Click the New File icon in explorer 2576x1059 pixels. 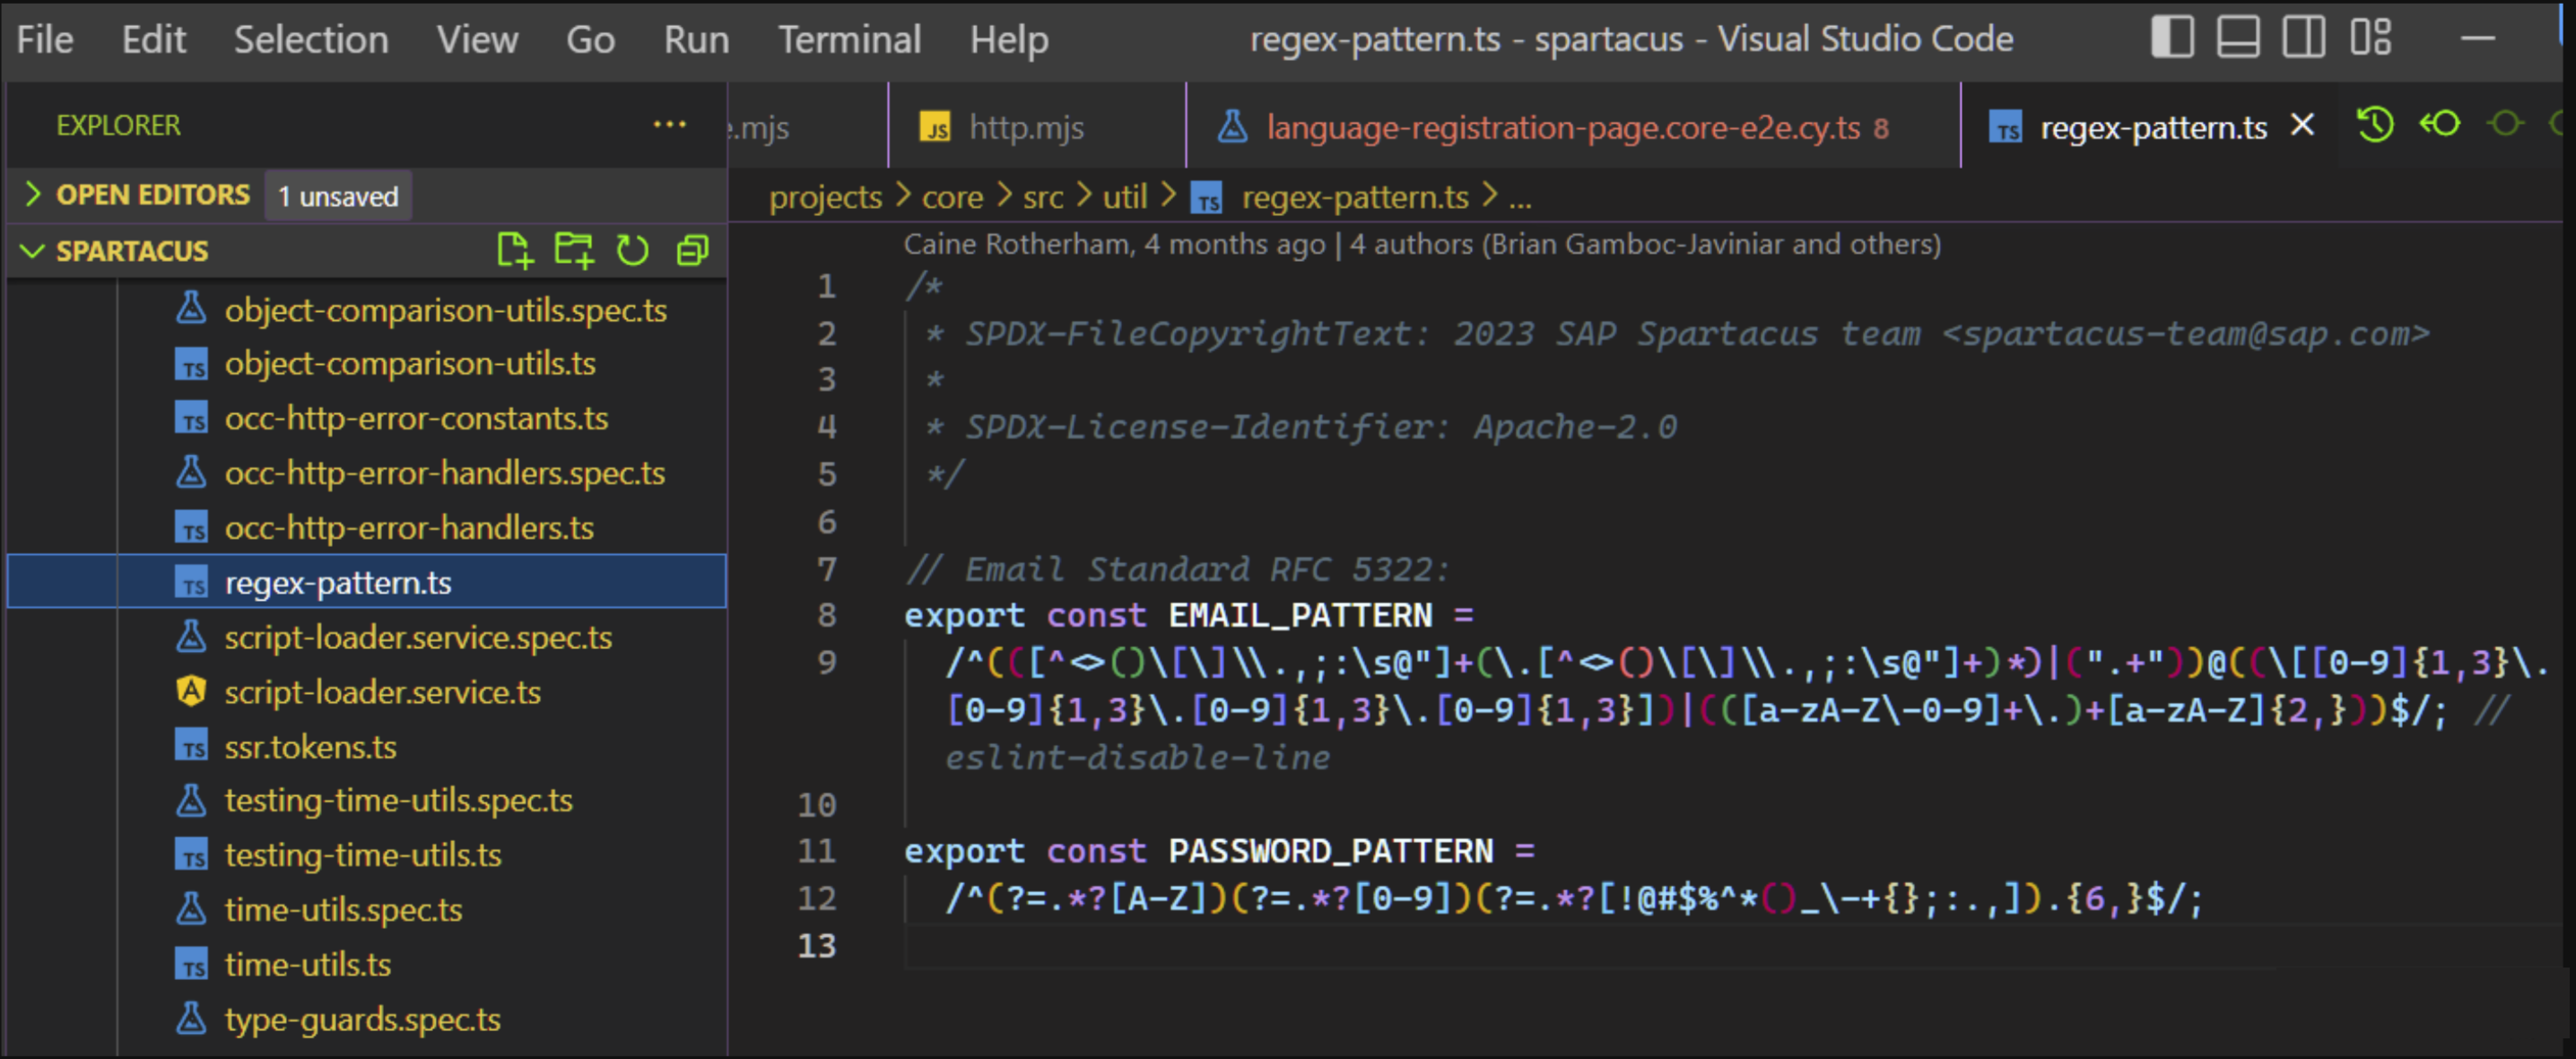pos(514,250)
